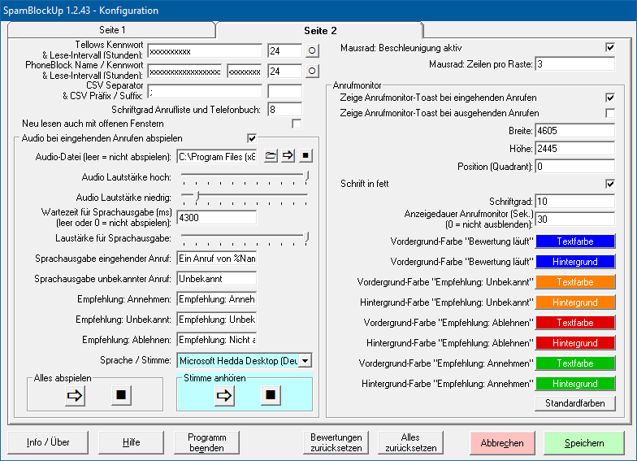Click the Info / Über button
Viewport: 637px width, 461px height.
[x=47, y=442]
